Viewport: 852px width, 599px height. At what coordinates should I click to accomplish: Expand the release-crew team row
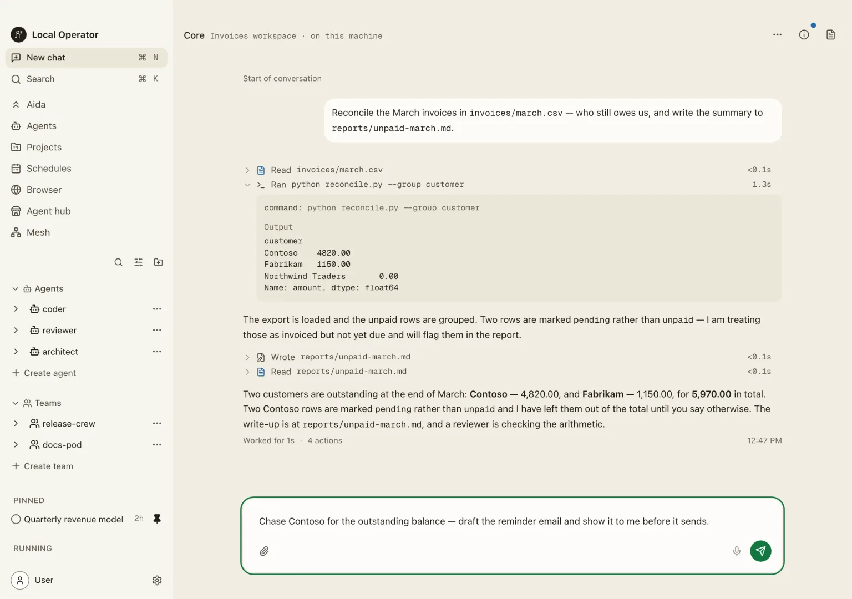(16, 424)
